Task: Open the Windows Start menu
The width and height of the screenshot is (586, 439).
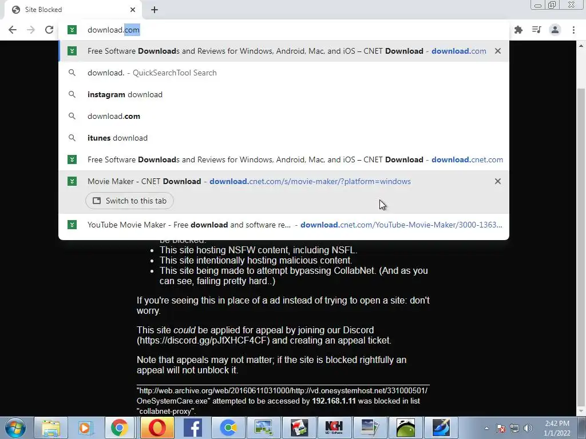Action: click(x=15, y=428)
